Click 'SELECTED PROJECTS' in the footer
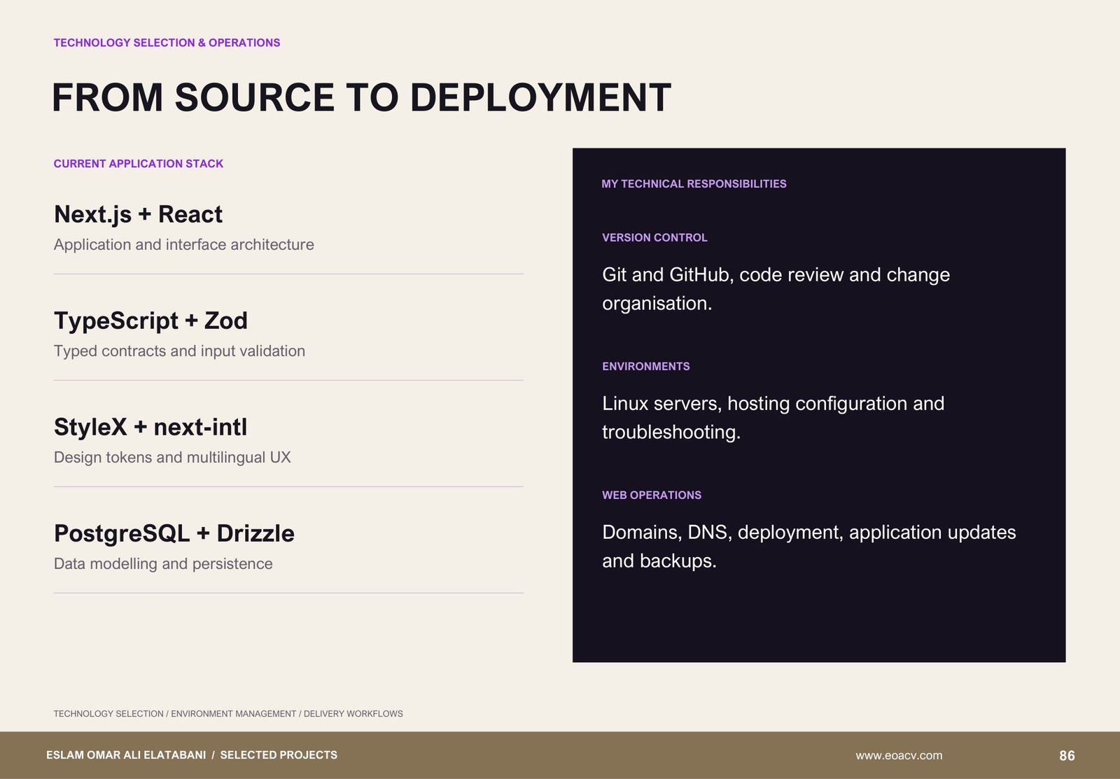Screen dimensions: 1120x779 coord(279,755)
